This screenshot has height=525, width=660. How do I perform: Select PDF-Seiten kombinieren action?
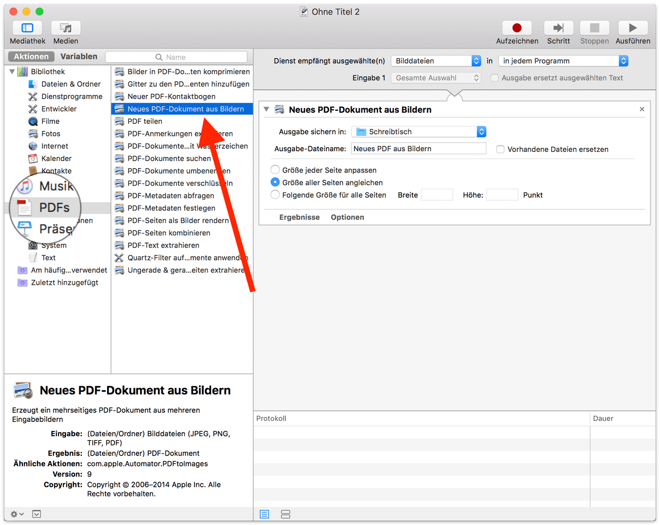[182, 233]
